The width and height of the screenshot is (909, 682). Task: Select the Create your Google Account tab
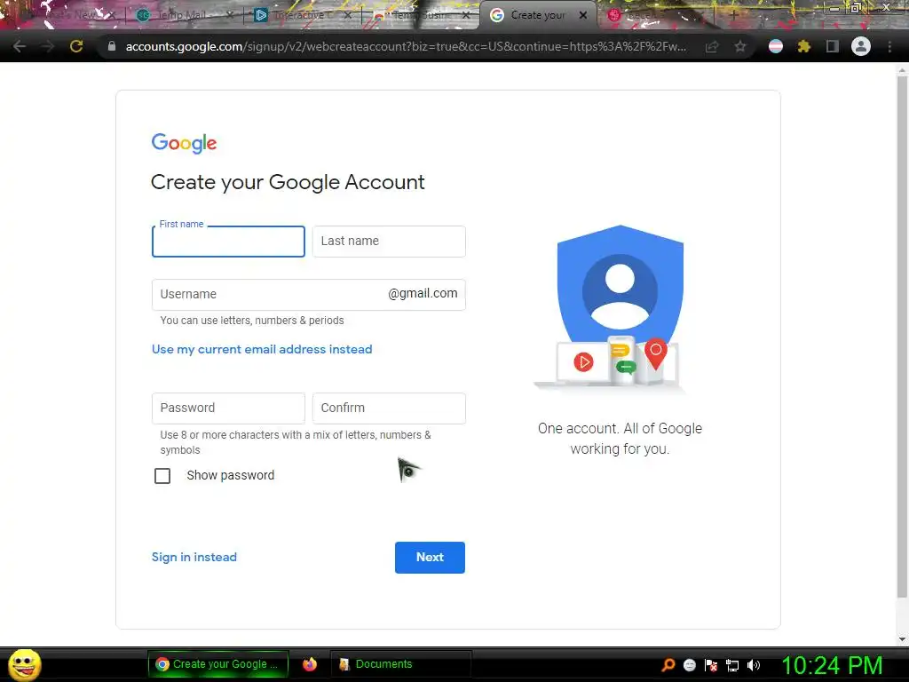coord(538,15)
